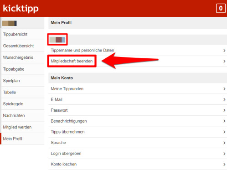The height and width of the screenshot is (170, 227).
Task: Select Wunschergebnis in the sidebar
Action: (x=23, y=57)
